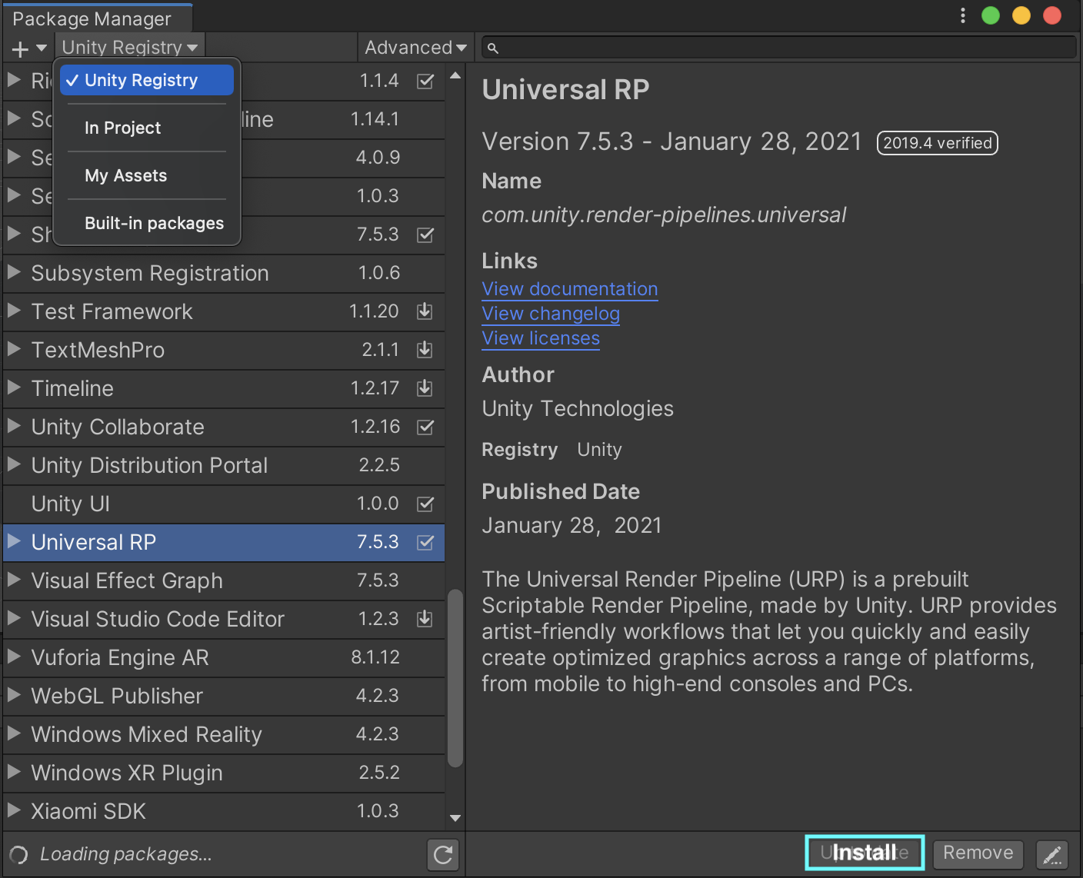The image size is (1083, 878).
Task: Click the installed checkmark for Unity Collaborate
Action: (x=425, y=427)
